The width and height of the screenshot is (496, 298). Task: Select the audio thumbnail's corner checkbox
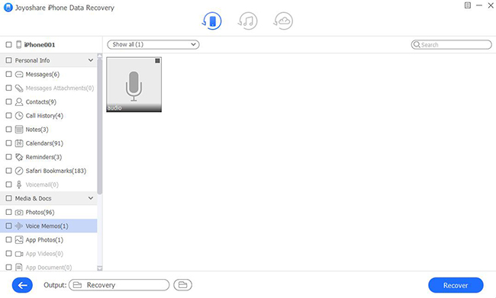tap(157, 61)
